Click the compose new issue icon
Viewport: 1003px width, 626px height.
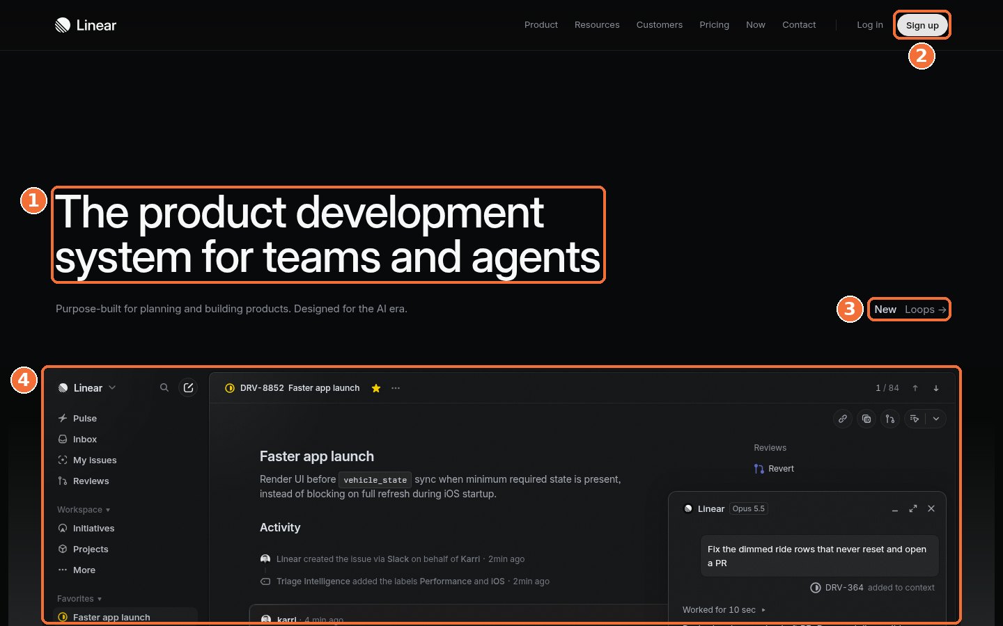[x=188, y=387]
